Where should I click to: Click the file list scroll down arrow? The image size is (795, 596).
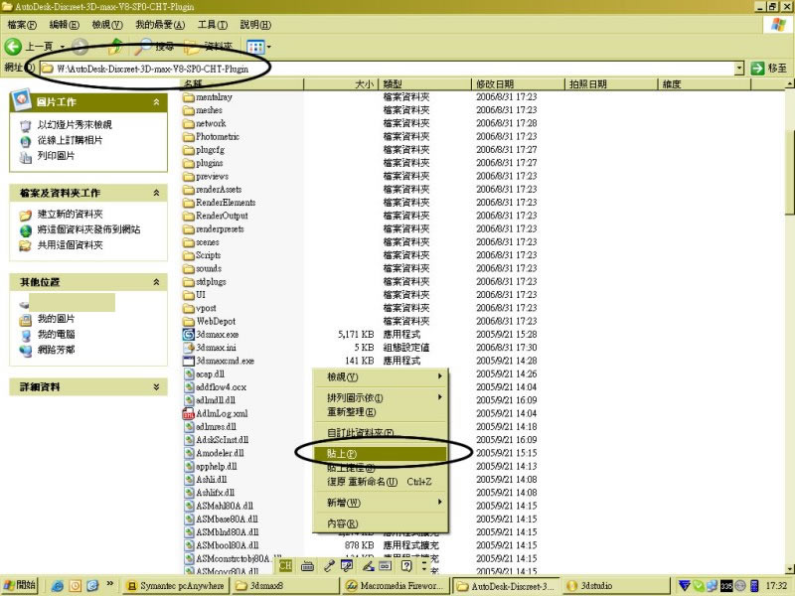(x=790, y=568)
